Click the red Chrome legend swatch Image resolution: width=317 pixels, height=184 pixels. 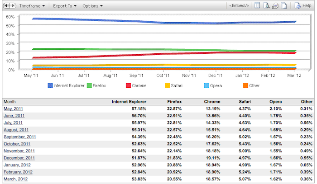[128, 85]
